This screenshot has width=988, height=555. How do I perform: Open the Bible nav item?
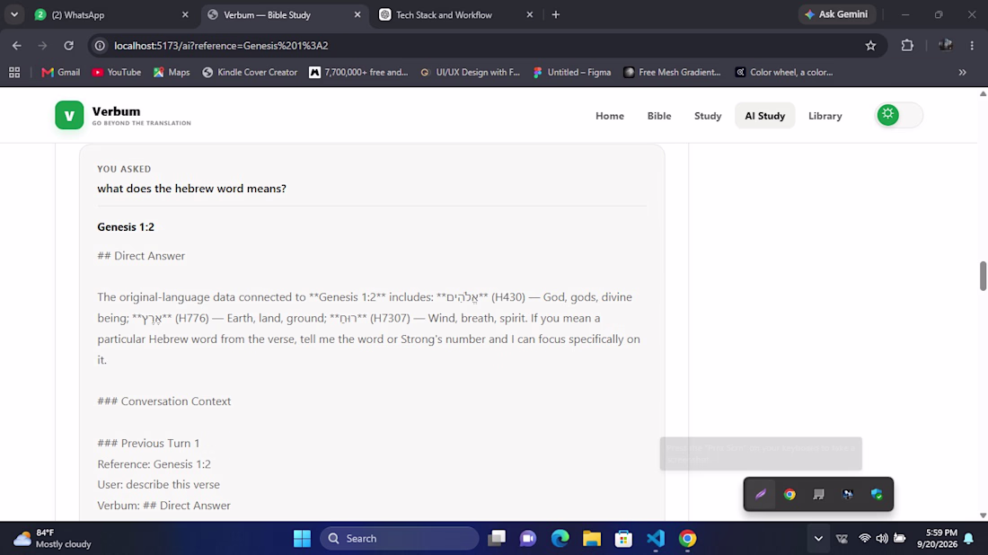coord(659,116)
